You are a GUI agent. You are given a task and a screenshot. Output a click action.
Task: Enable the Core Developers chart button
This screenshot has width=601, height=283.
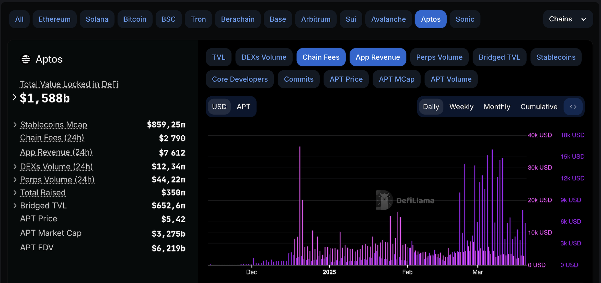point(240,79)
